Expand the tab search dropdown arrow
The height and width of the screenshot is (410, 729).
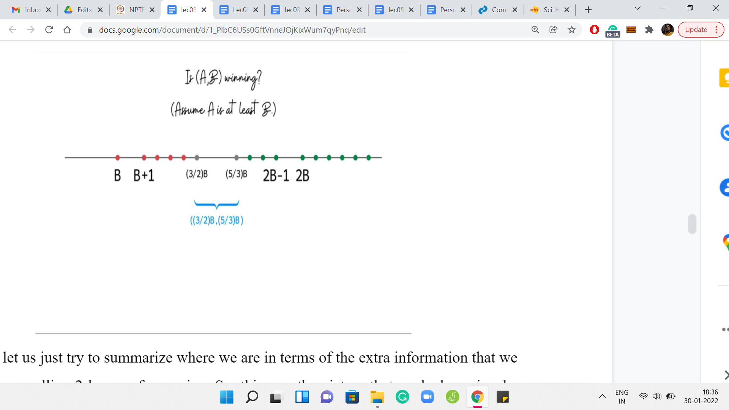point(637,8)
